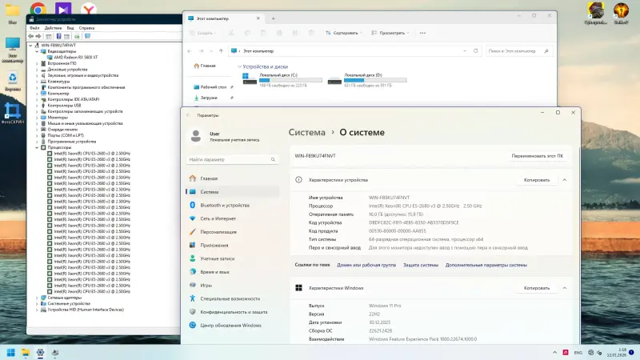Click the Chrome shortcut on the desktop

37,8
